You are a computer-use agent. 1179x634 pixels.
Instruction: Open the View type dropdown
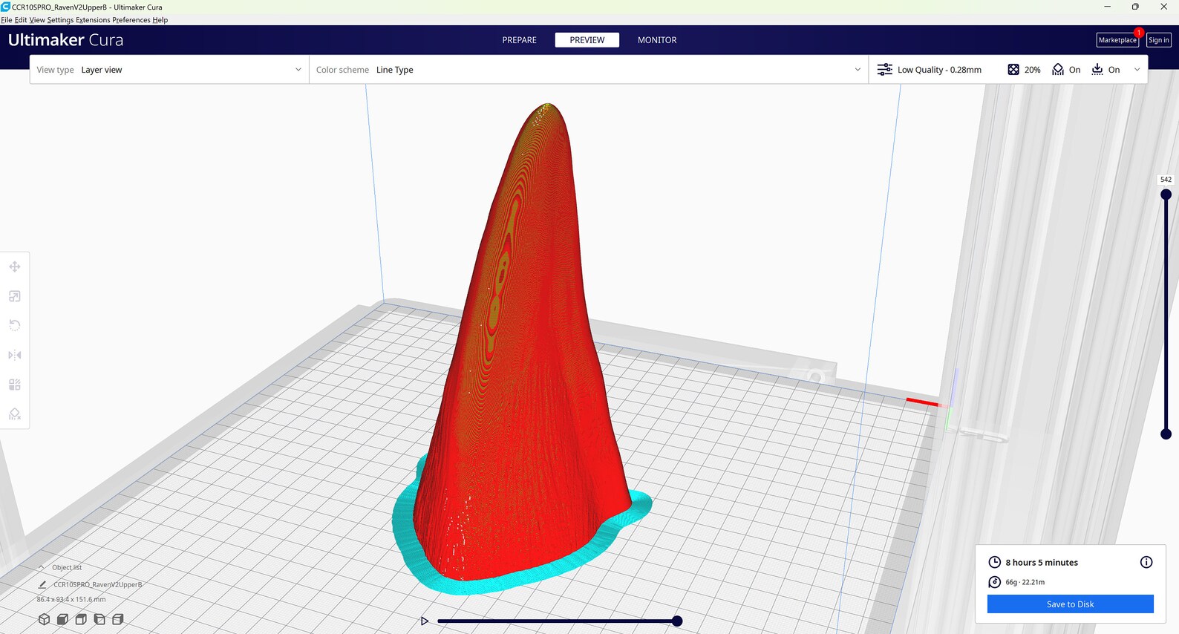pos(169,70)
